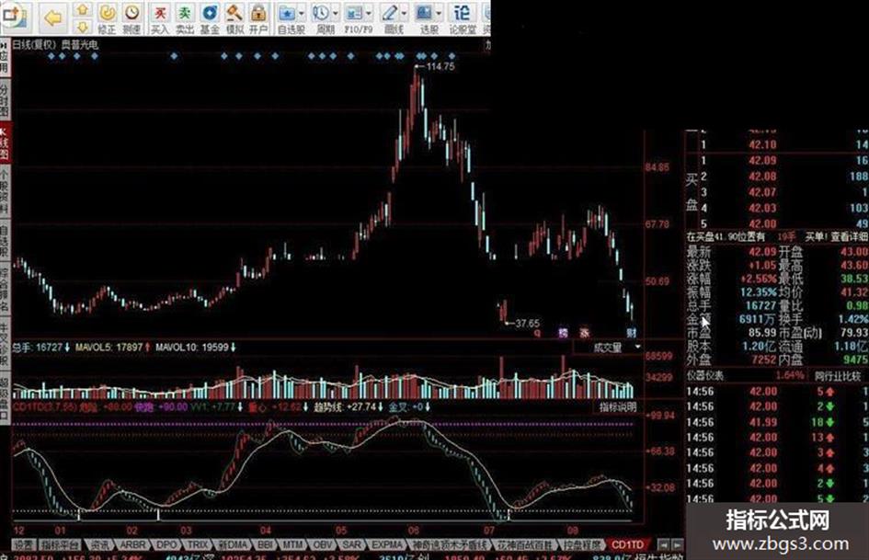Select the CD1TD indicator tab
869x560 pixels.
(x=627, y=545)
